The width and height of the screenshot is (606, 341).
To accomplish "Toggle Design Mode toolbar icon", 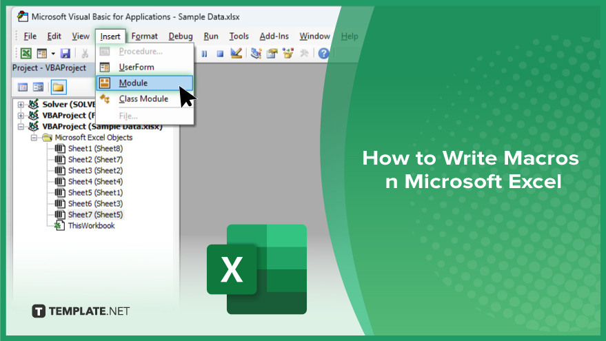I will (236, 53).
